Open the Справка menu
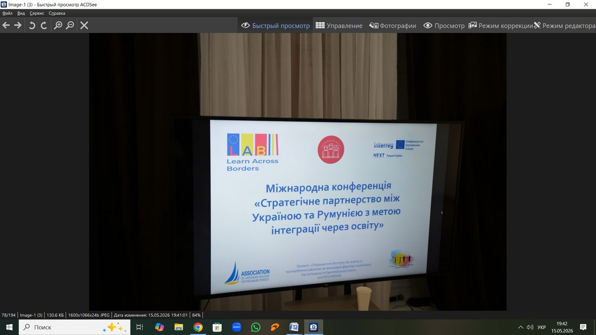 pos(57,13)
